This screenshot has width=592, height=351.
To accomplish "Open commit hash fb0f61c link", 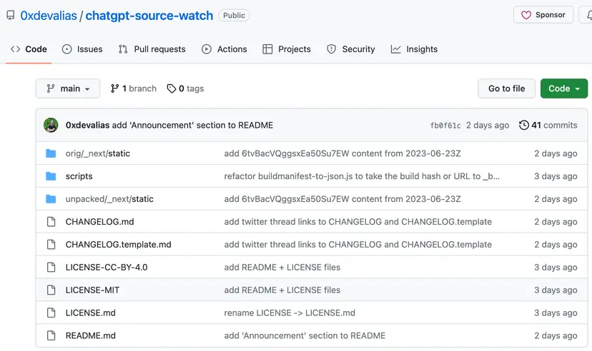I will (x=445, y=126).
